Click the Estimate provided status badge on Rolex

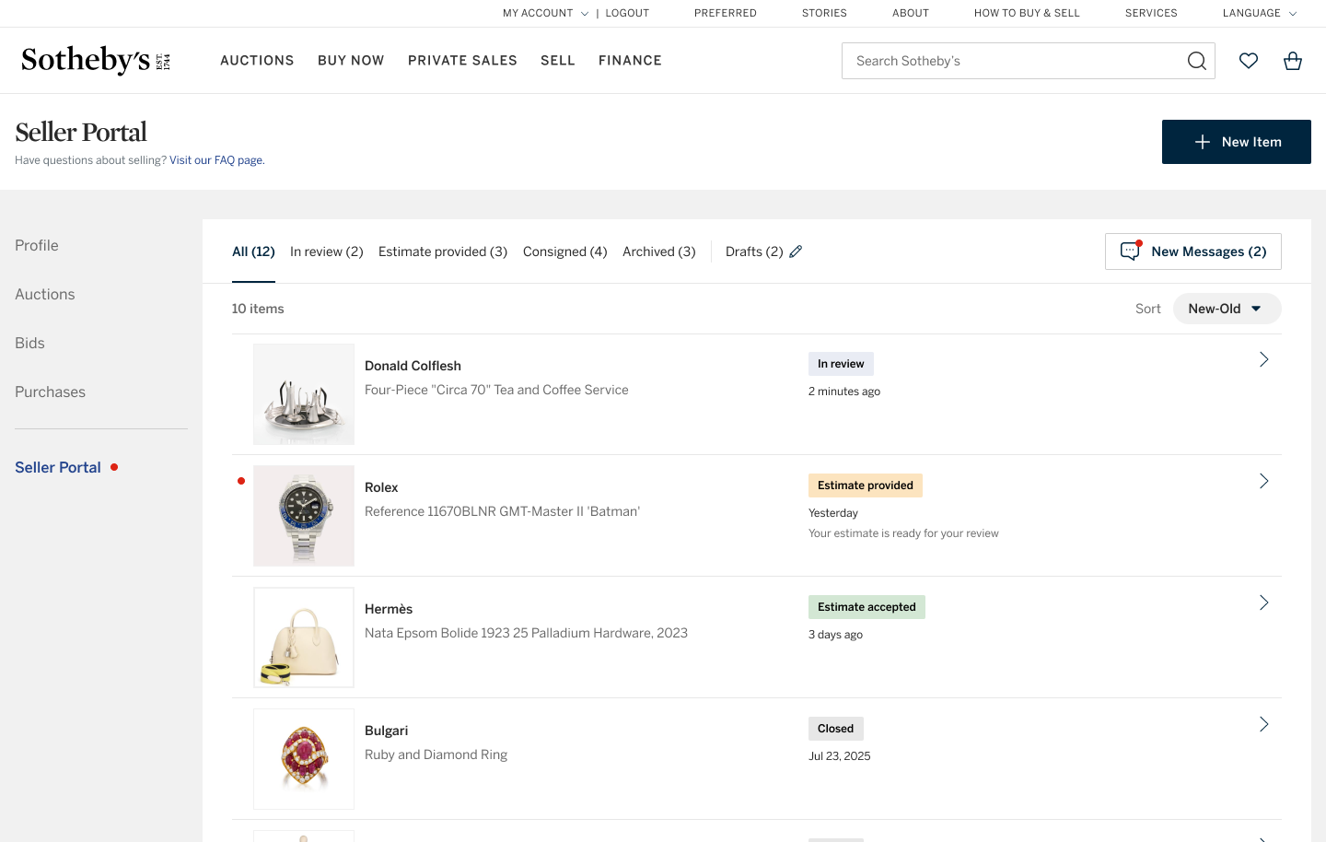[866, 485]
